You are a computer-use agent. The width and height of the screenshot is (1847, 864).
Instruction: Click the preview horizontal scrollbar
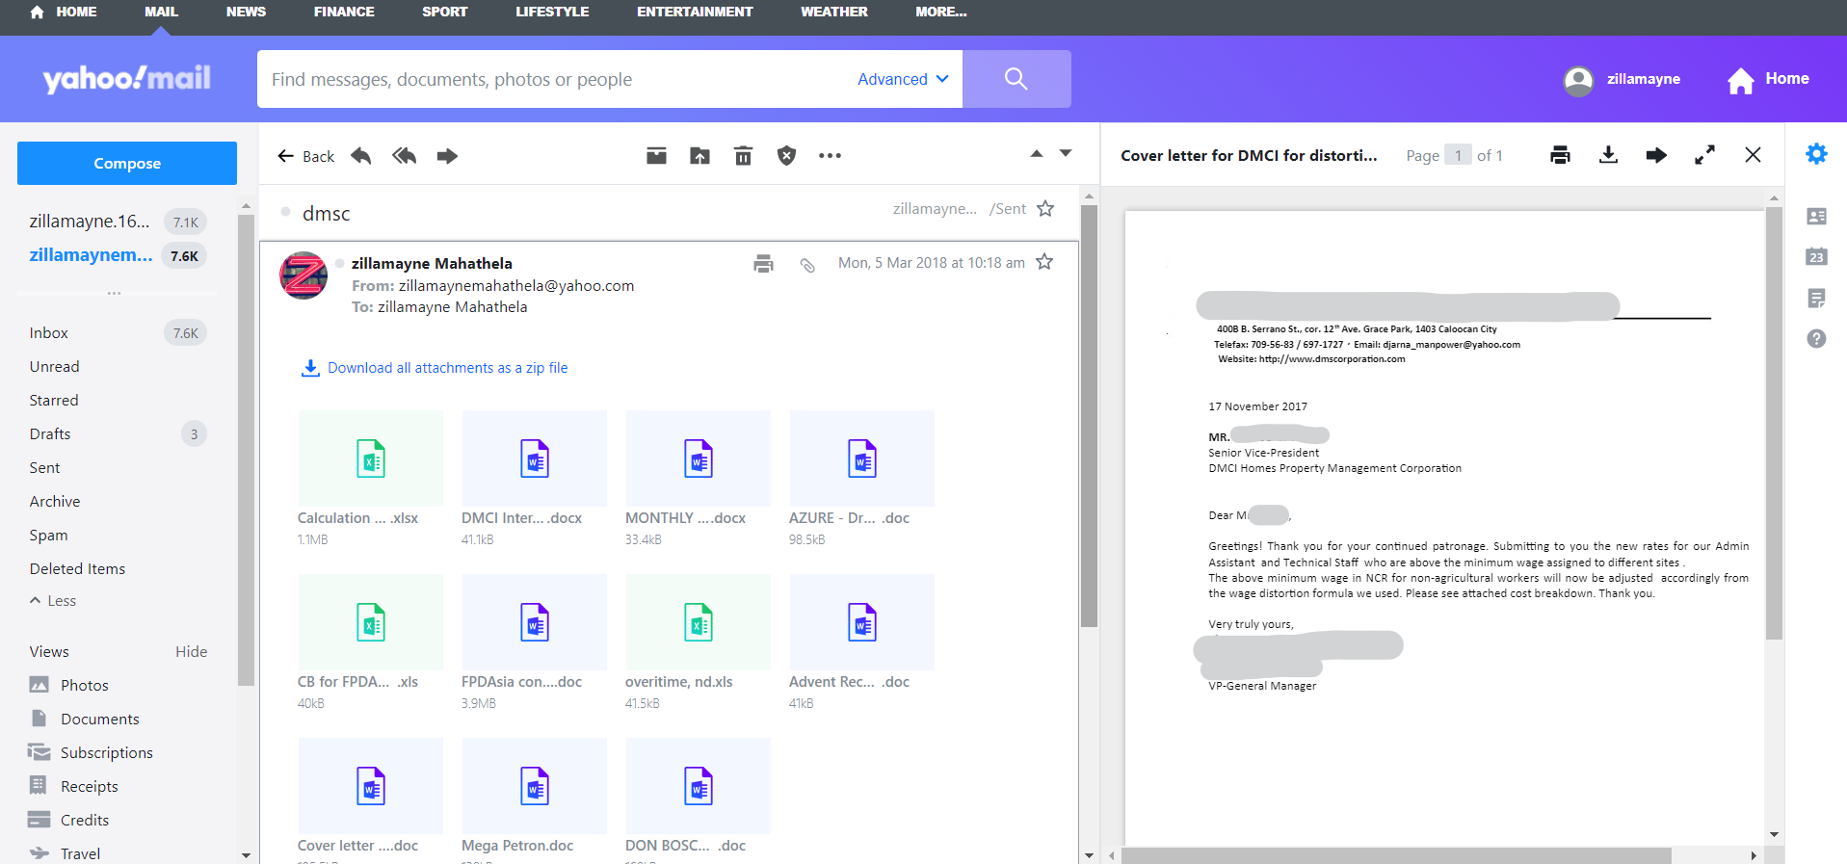pyautogui.click(x=1396, y=855)
